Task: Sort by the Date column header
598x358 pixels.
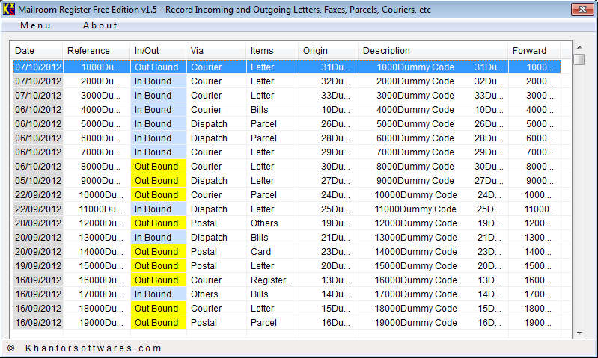Action: (25, 51)
